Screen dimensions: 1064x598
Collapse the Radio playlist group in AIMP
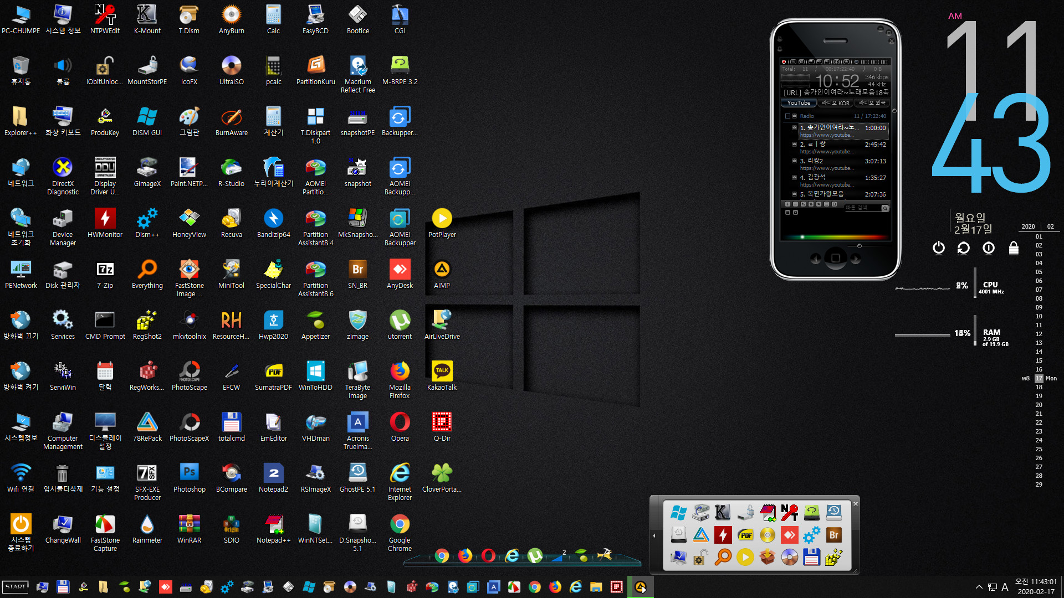pyautogui.click(x=787, y=116)
